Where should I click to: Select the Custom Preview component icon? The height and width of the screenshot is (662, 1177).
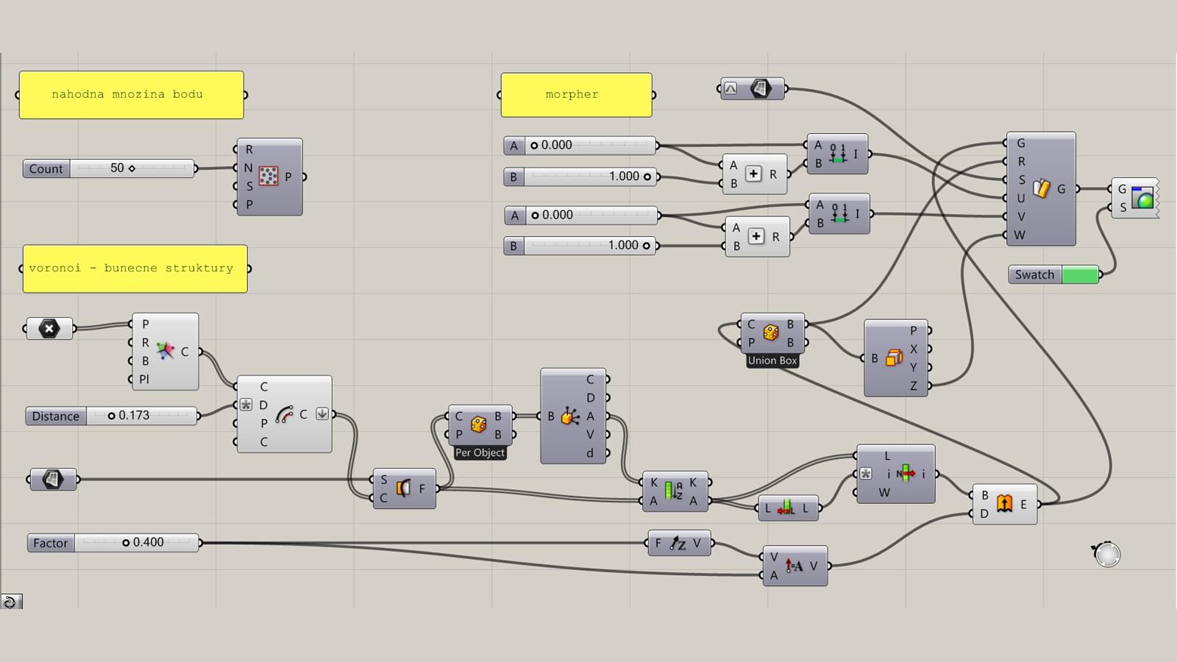(x=1142, y=198)
